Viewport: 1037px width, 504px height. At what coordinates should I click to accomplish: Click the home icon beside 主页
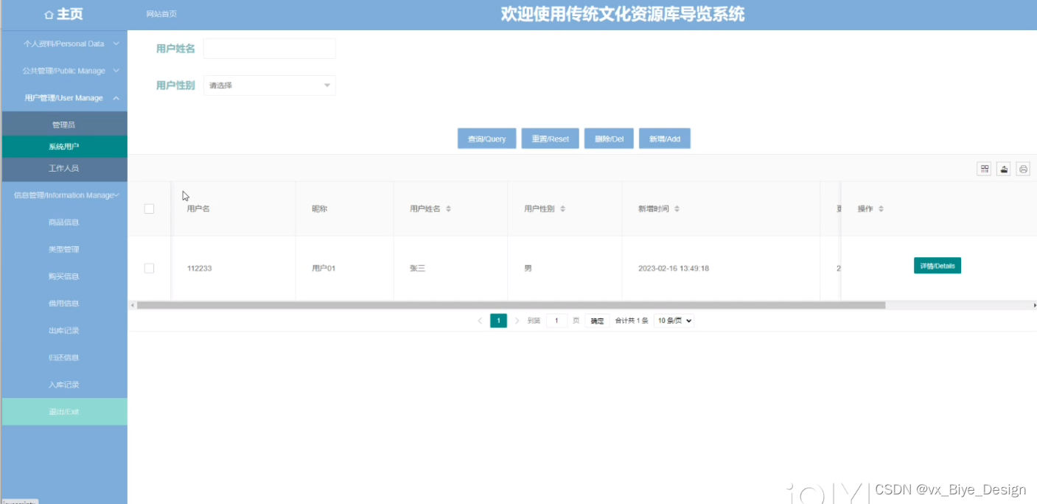[x=49, y=15]
